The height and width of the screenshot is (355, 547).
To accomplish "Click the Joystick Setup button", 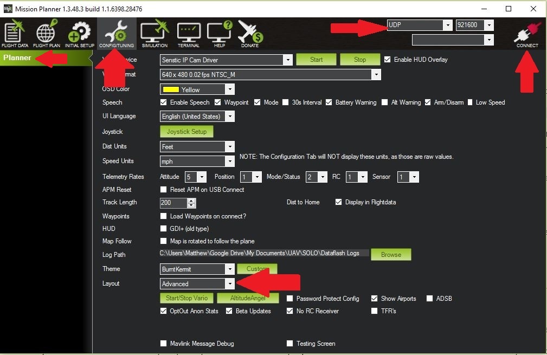I will (186, 131).
